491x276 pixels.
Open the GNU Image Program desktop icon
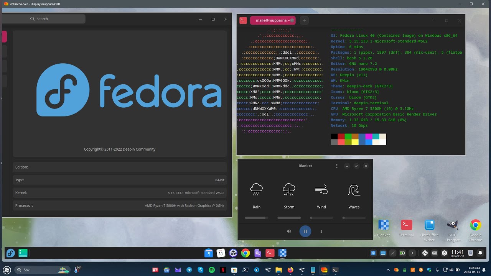[x=452, y=231]
